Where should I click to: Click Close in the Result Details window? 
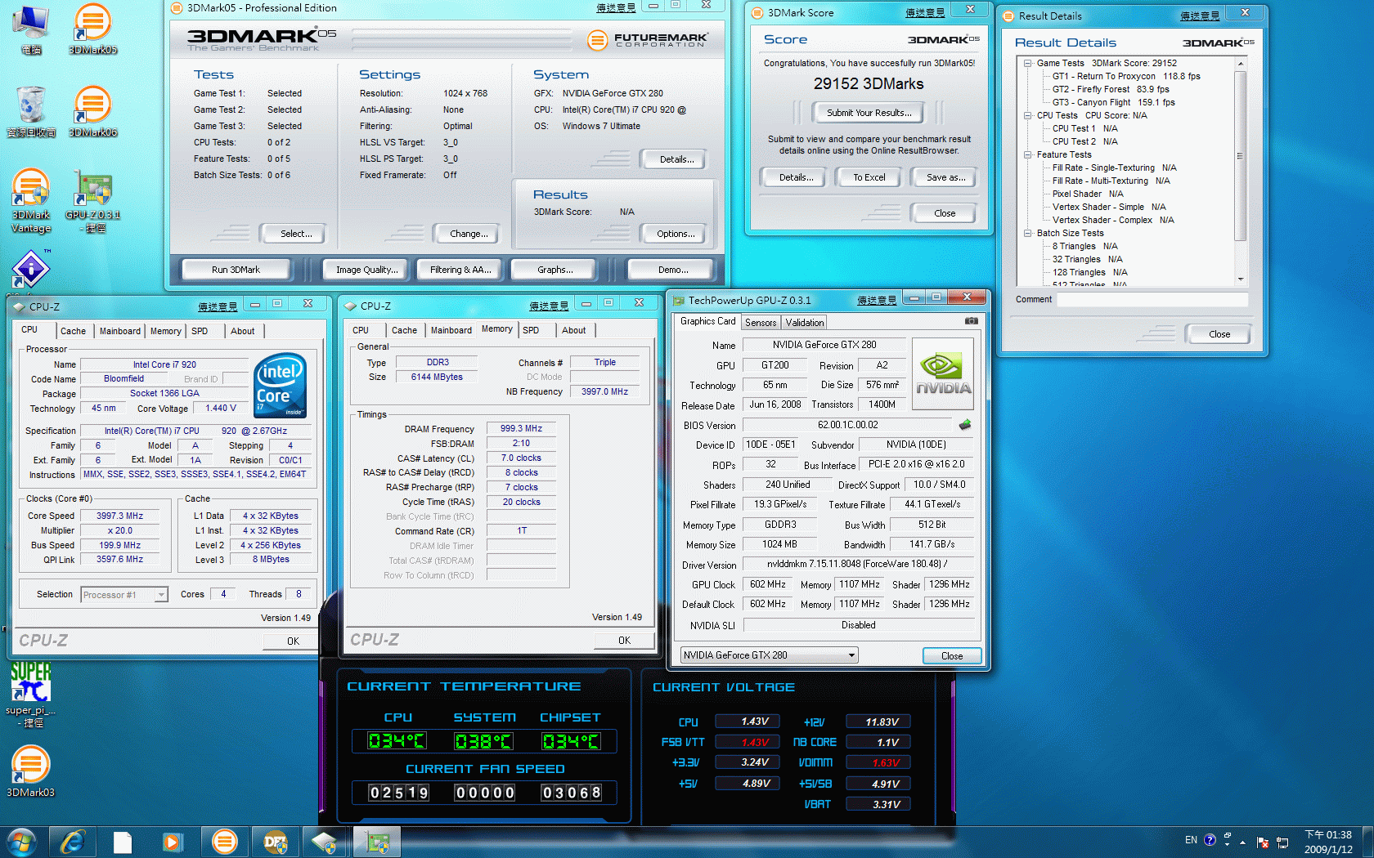click(x=1219, y=334)
